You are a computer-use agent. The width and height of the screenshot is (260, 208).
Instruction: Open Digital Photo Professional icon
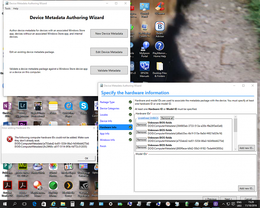38,110
